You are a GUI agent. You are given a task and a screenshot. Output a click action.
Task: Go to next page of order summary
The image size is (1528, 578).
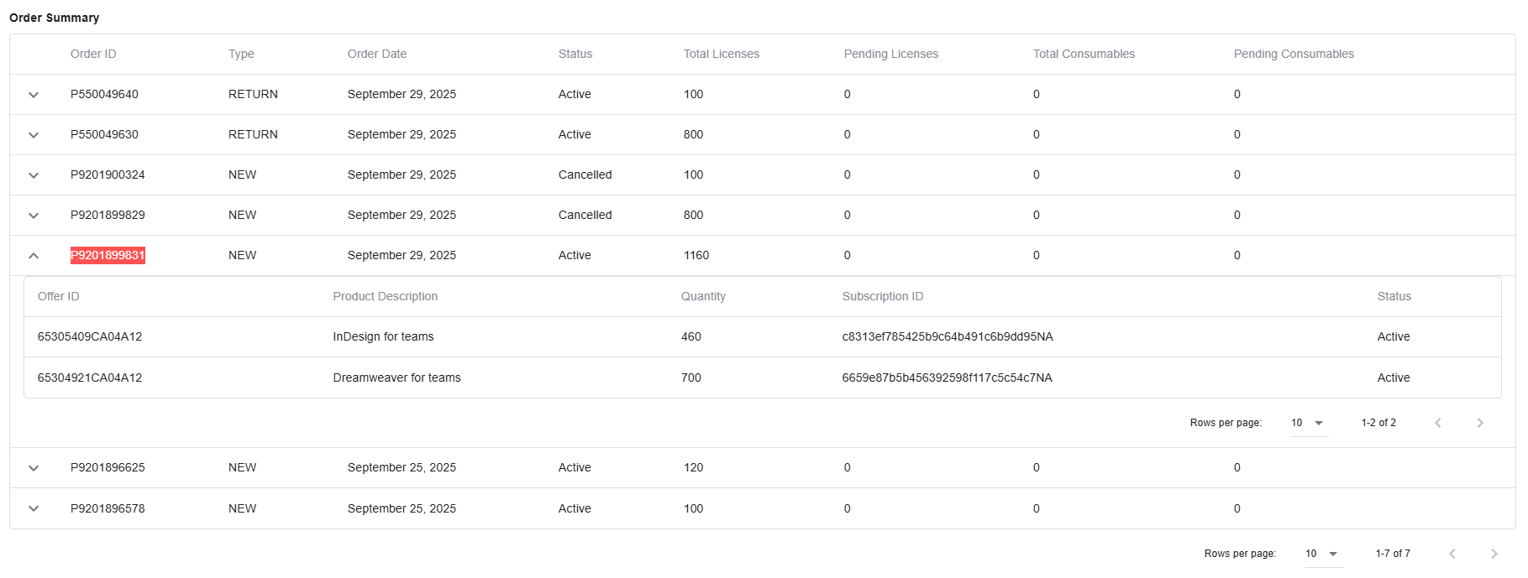pyautogui.click(x=1494, y=554)
